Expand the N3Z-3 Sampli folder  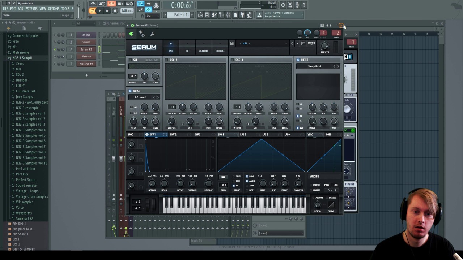point(22,58)
